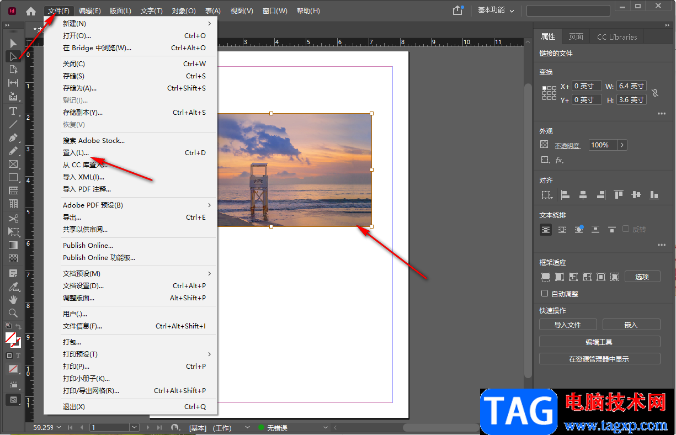
Task: Choose the Gradient Swatch tool
Action: [x=13, y=245]
